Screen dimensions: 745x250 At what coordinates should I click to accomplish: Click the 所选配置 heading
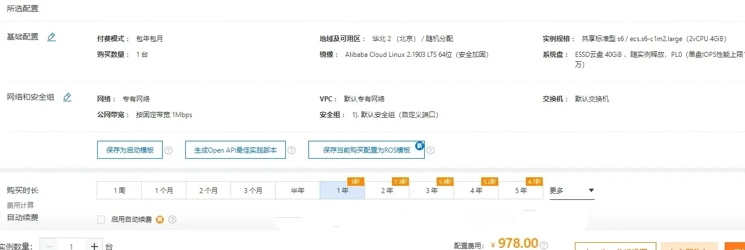(x=23, y=8)
